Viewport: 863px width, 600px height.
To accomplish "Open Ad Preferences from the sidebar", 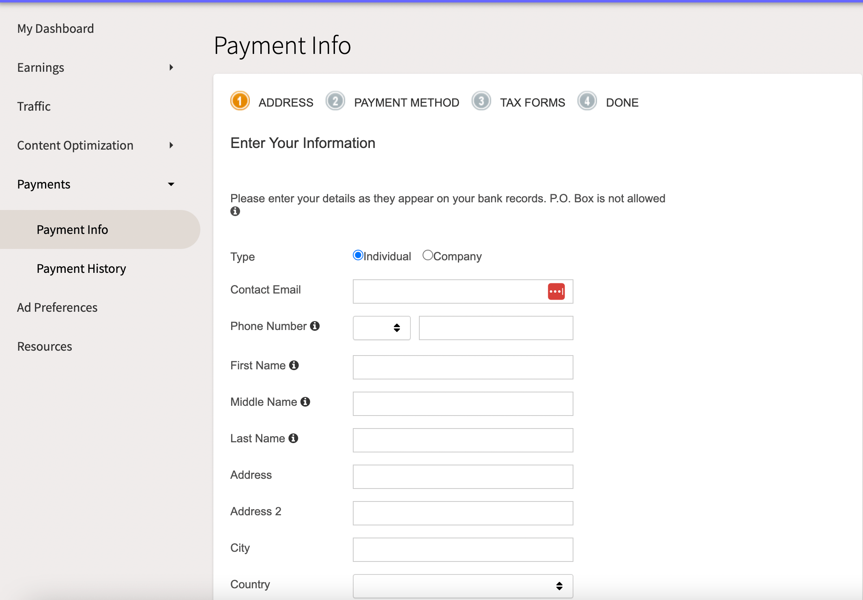I will coord(57,307).
